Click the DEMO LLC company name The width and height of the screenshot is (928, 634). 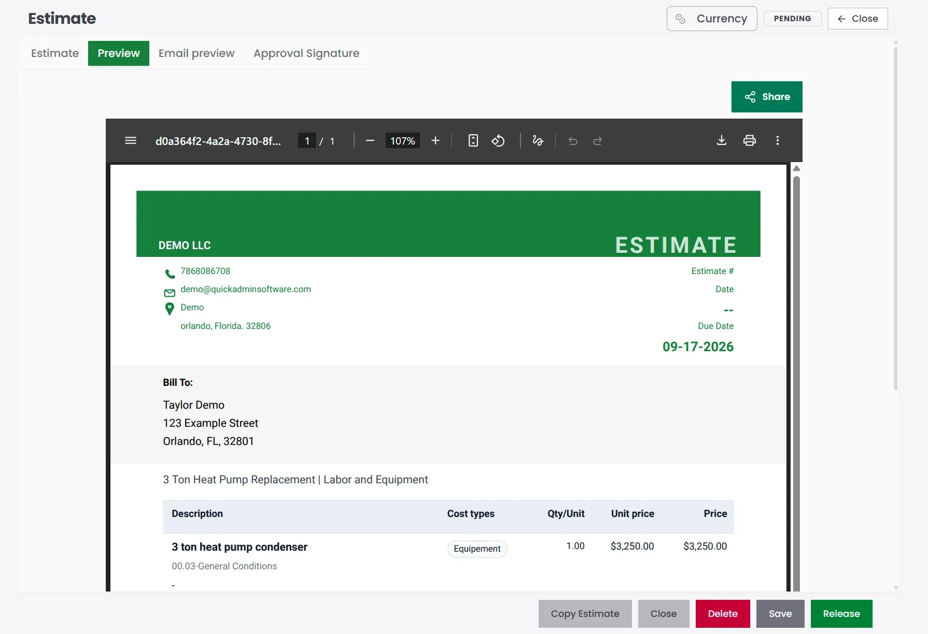[185, 246]
